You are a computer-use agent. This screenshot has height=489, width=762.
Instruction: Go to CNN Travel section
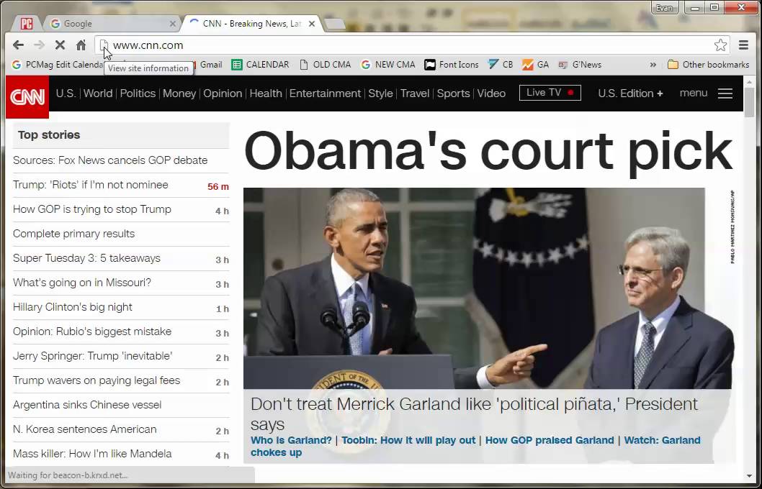pyautogui.click(x=415, y=93)
